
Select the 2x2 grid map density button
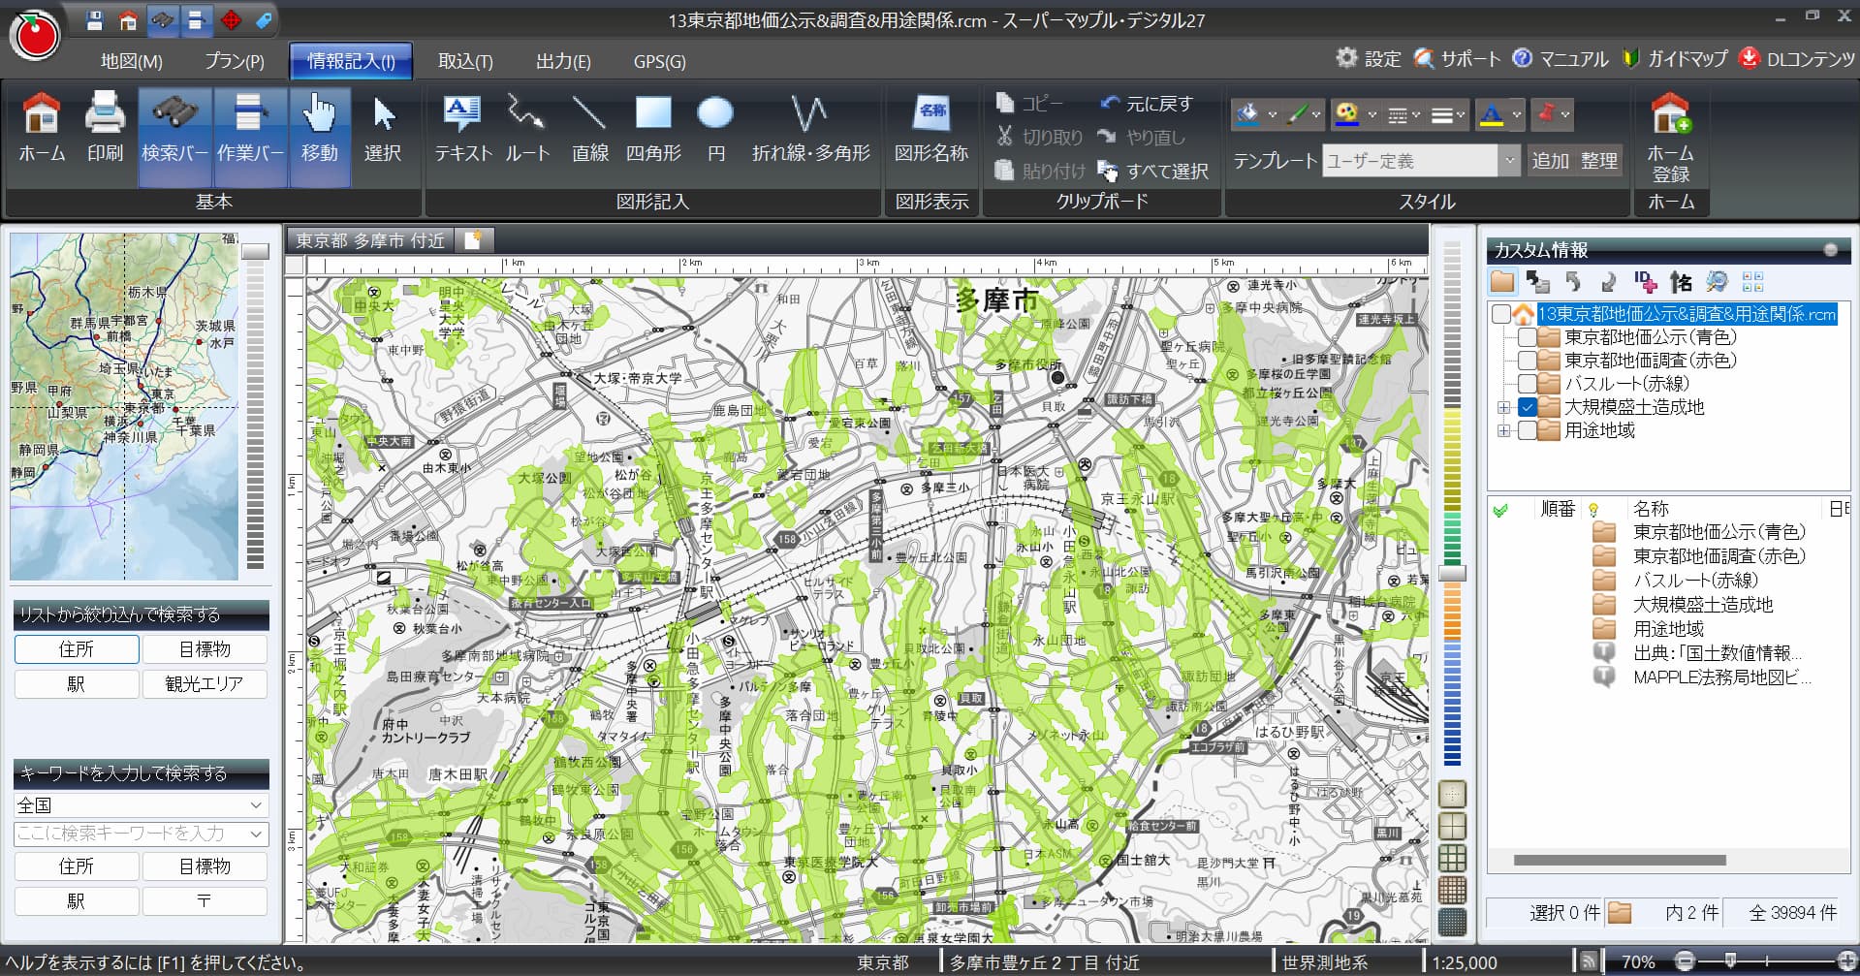(x=1452, y=827)
